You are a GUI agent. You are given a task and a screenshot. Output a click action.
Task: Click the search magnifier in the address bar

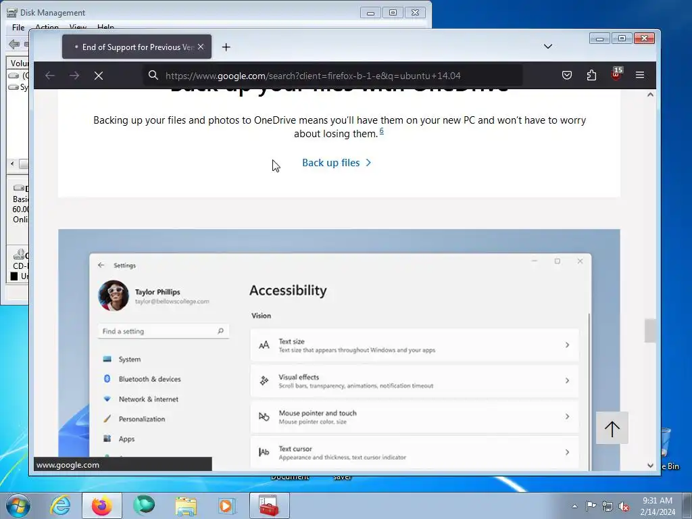click(x=153, y=76)
